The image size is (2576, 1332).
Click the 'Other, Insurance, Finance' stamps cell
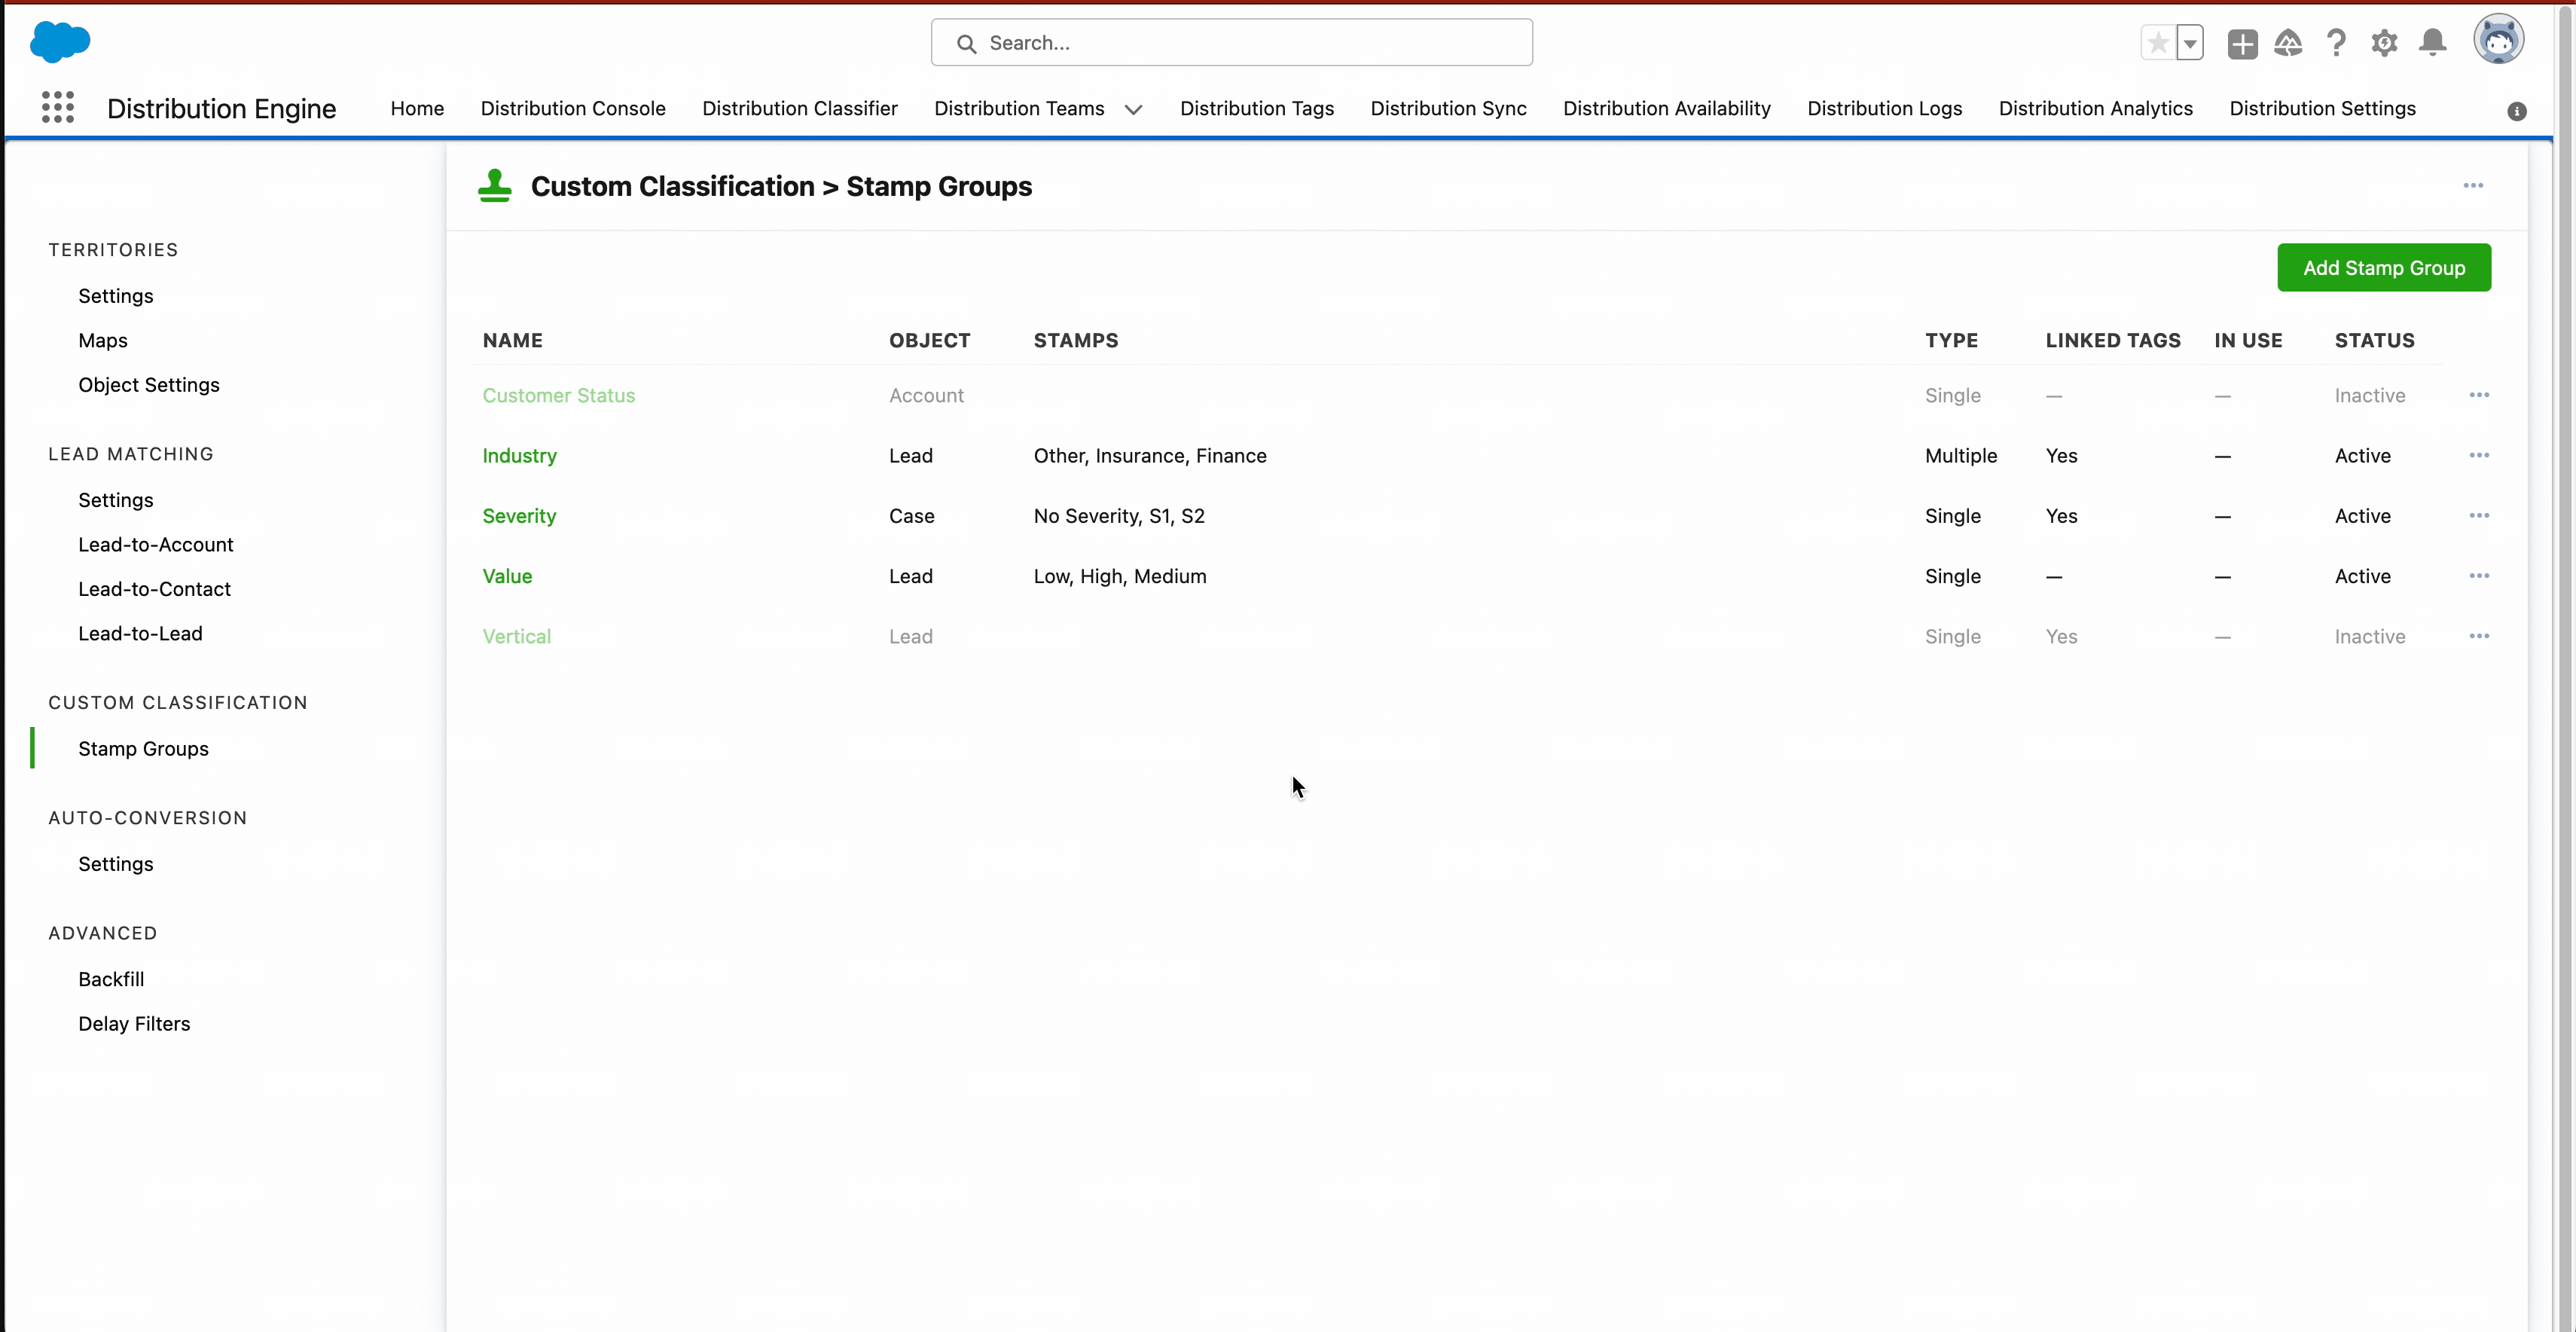click(1150, 455)
